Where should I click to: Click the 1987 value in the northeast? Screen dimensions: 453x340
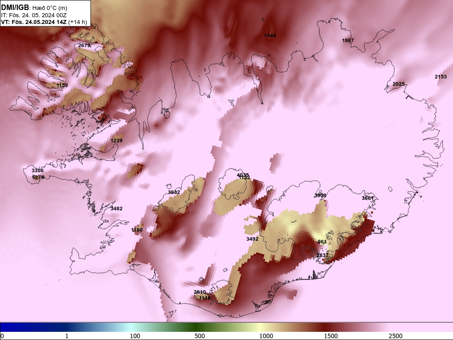348,40
